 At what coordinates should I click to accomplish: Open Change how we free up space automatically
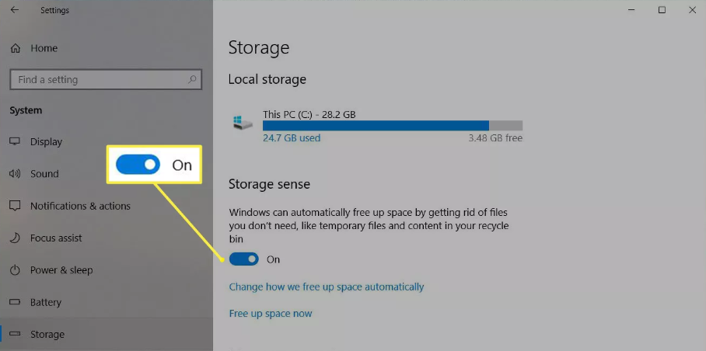[327, 287]
